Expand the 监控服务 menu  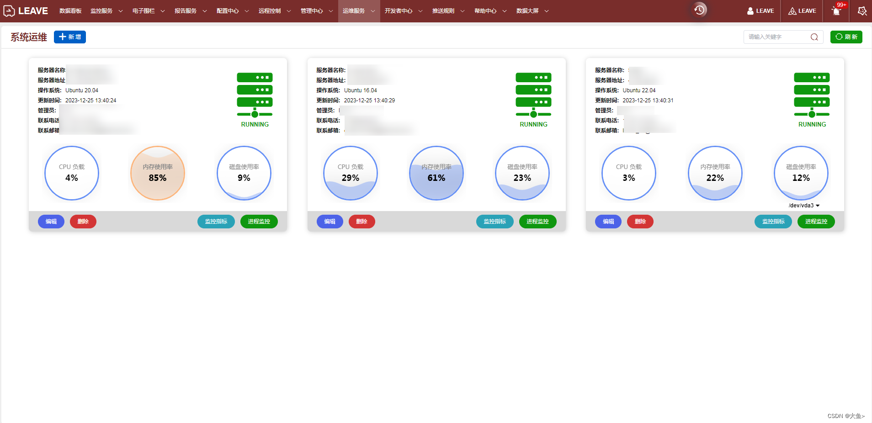point(106,11)
